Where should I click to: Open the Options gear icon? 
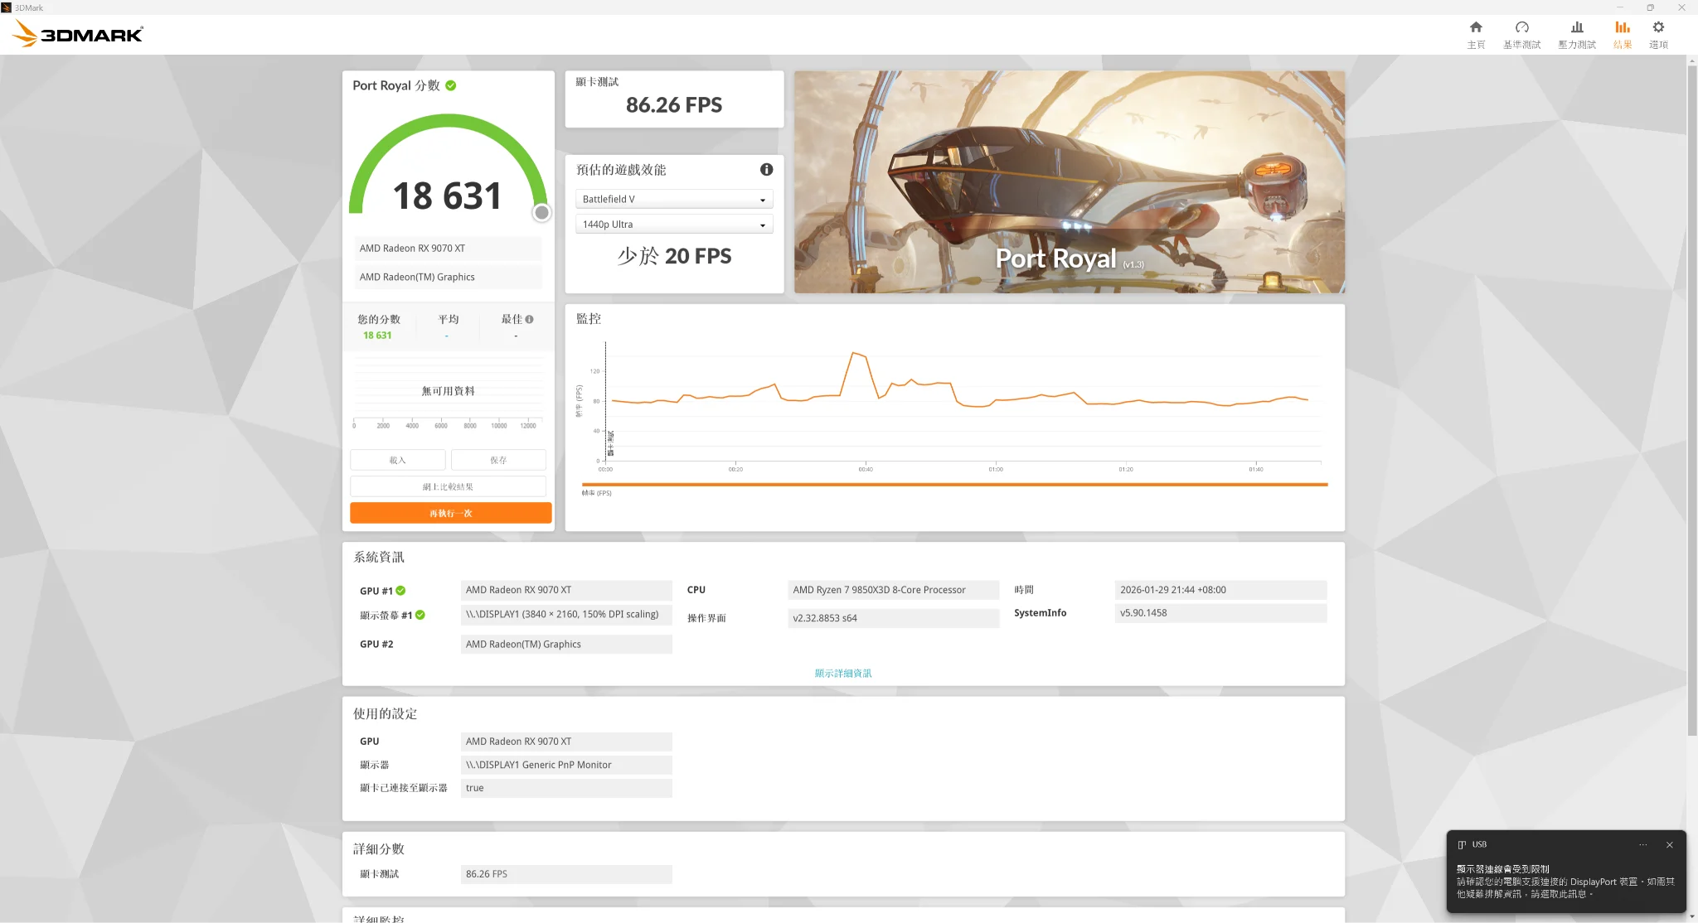coord(1658,27)
